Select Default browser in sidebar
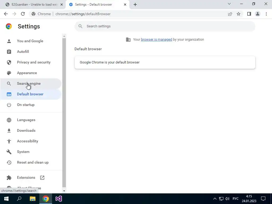Viewport: 272px width, 204px height. click(31, 94)
